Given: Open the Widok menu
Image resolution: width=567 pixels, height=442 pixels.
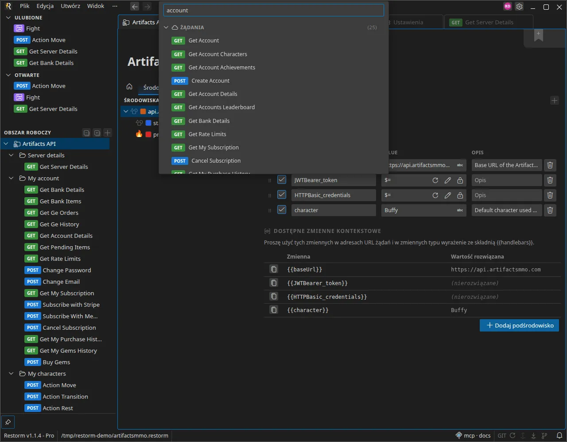Looking at the screenshot, I should tap(96, 6).
